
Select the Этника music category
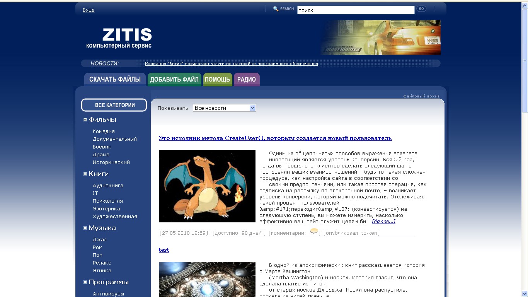point(102,271)
